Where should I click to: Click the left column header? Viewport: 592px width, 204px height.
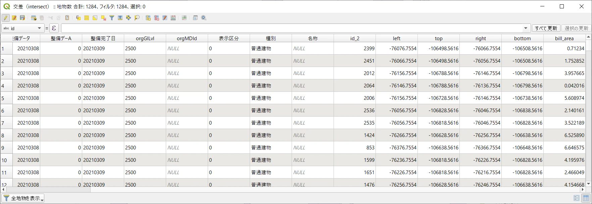tap(397, 38)
